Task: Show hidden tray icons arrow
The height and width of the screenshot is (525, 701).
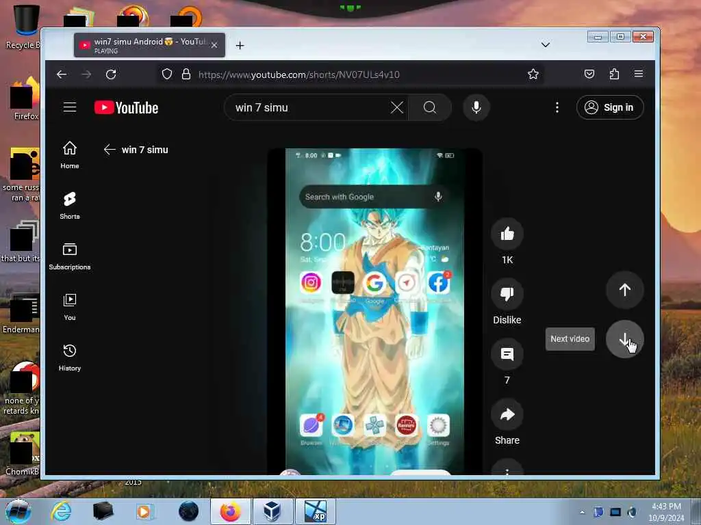Action: point(582,512)
